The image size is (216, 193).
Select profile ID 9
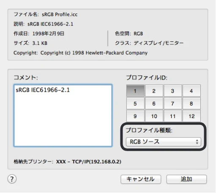(135, 116)
